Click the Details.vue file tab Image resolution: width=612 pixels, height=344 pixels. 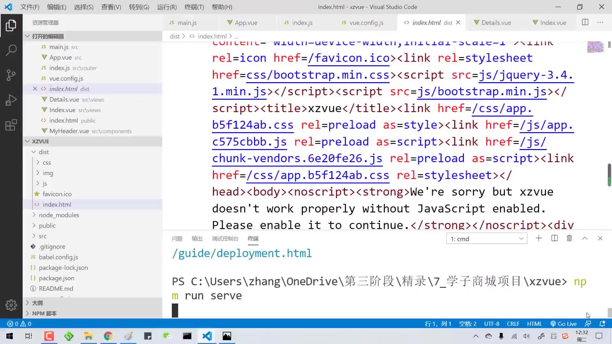(496, 23)
